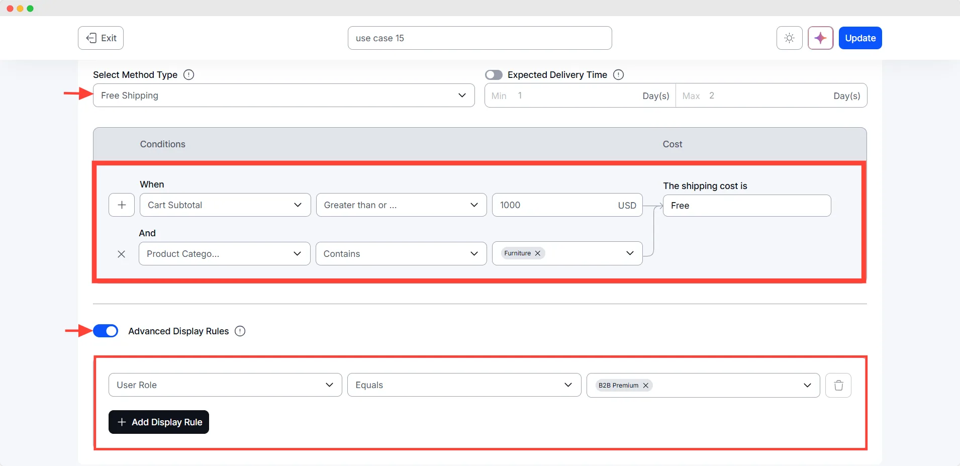Edit the use case 15 title field

pos(479,38)
